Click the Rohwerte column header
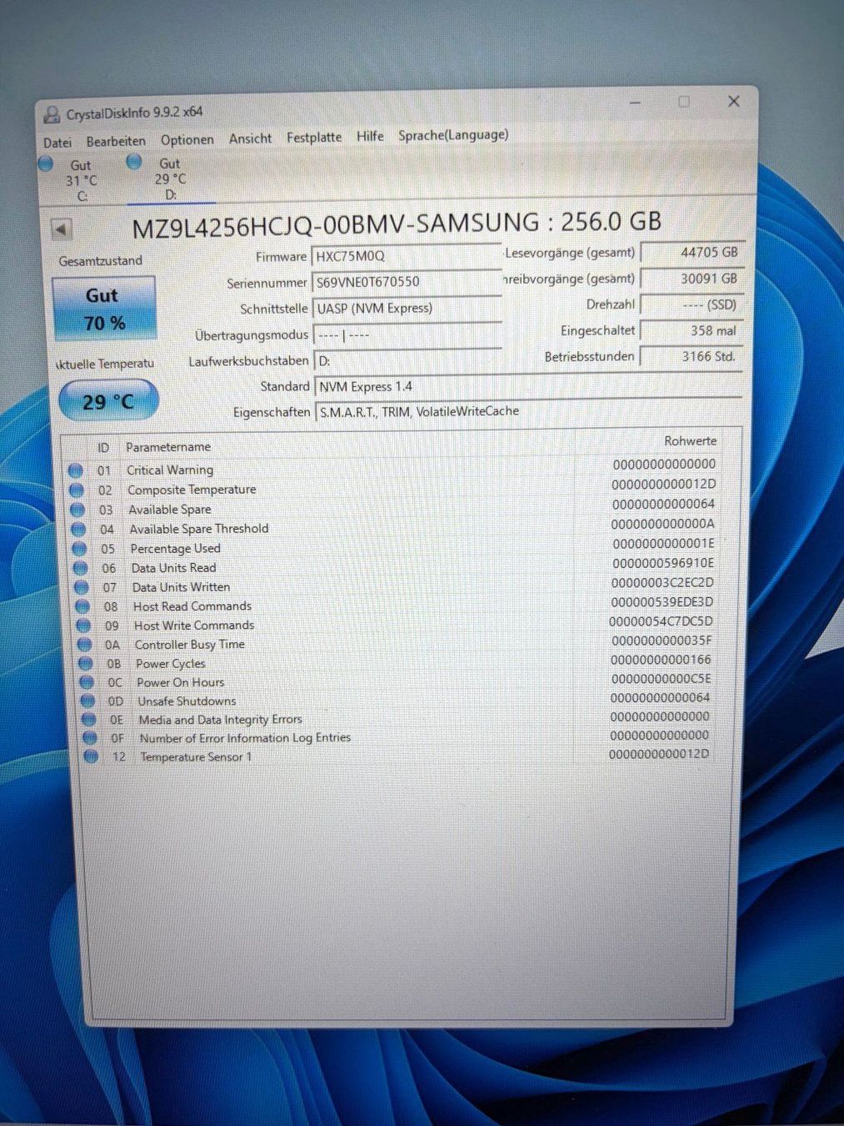Screen dimensions: 844x1126 tap(690, 440)
